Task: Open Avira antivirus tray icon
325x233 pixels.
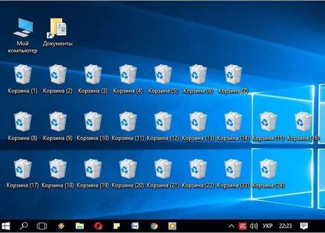Action: point(242,226)
